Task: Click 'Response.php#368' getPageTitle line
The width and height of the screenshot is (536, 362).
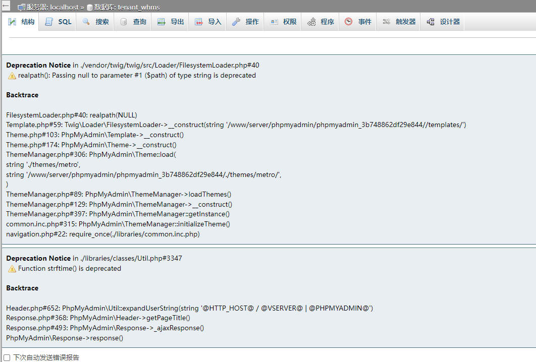Action: 98,318
